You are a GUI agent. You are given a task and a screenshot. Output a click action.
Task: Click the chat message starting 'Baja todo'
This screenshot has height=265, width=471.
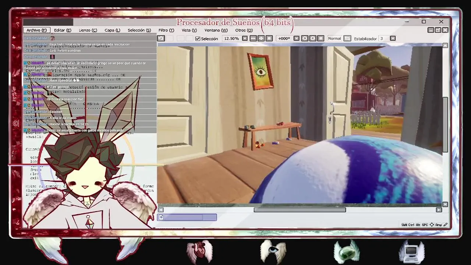coord(89,44)
